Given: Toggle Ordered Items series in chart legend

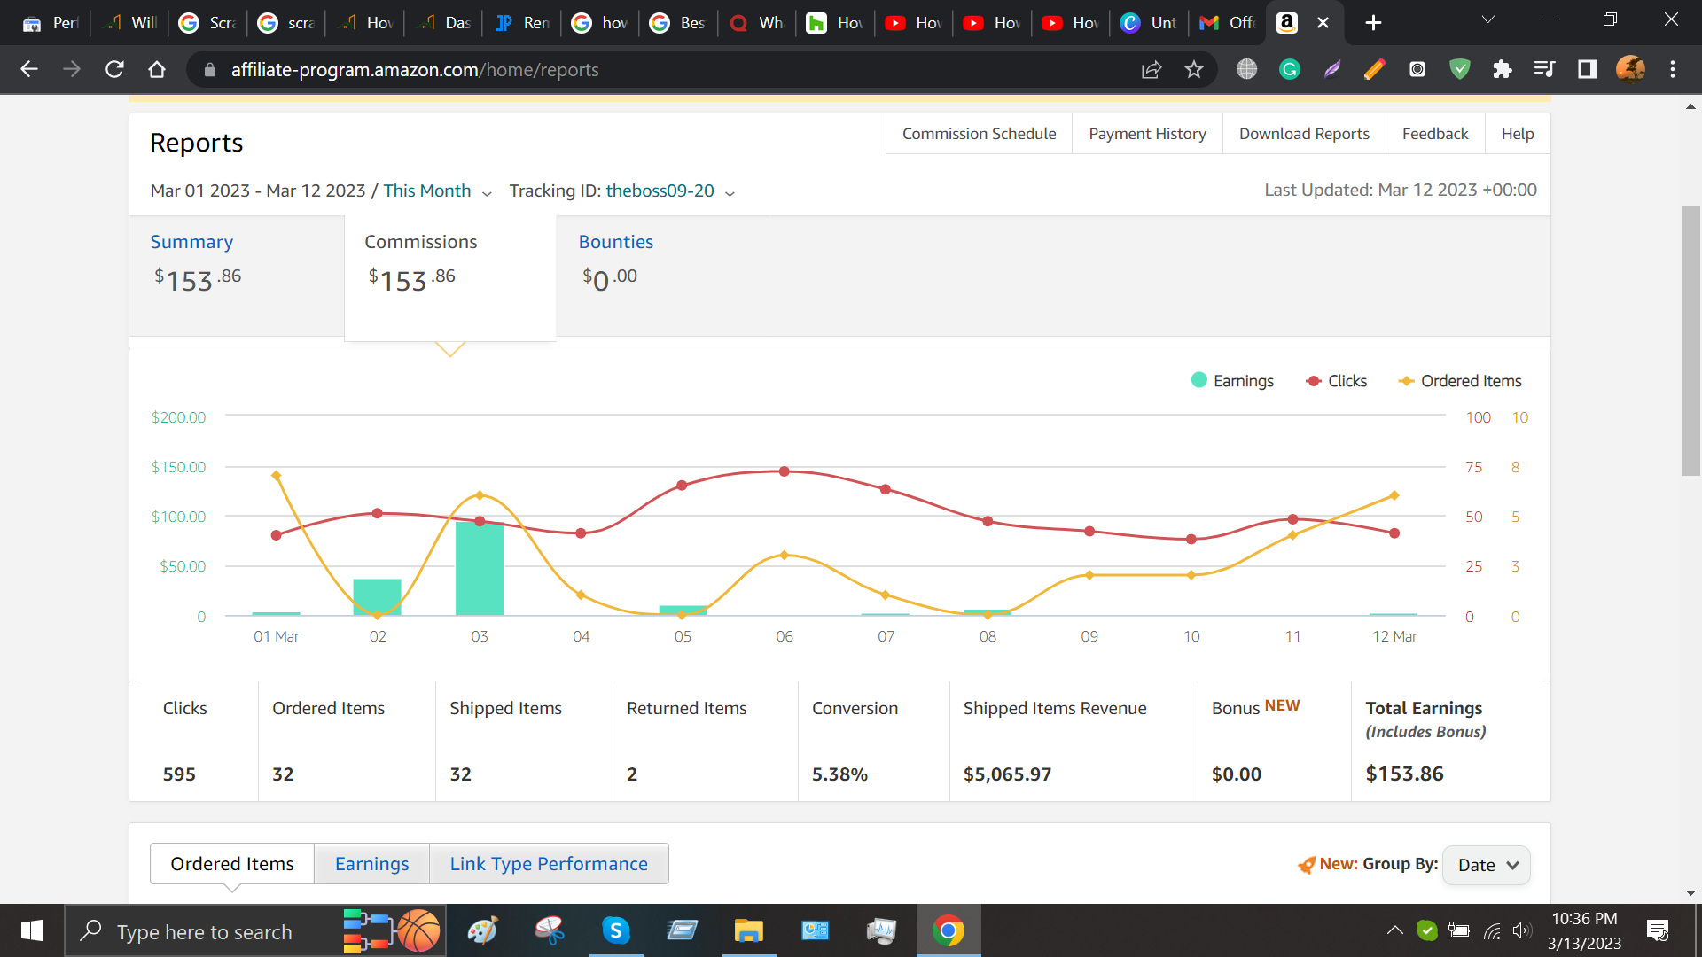Looking at the screenshot, I should (x=1459, y=381).
